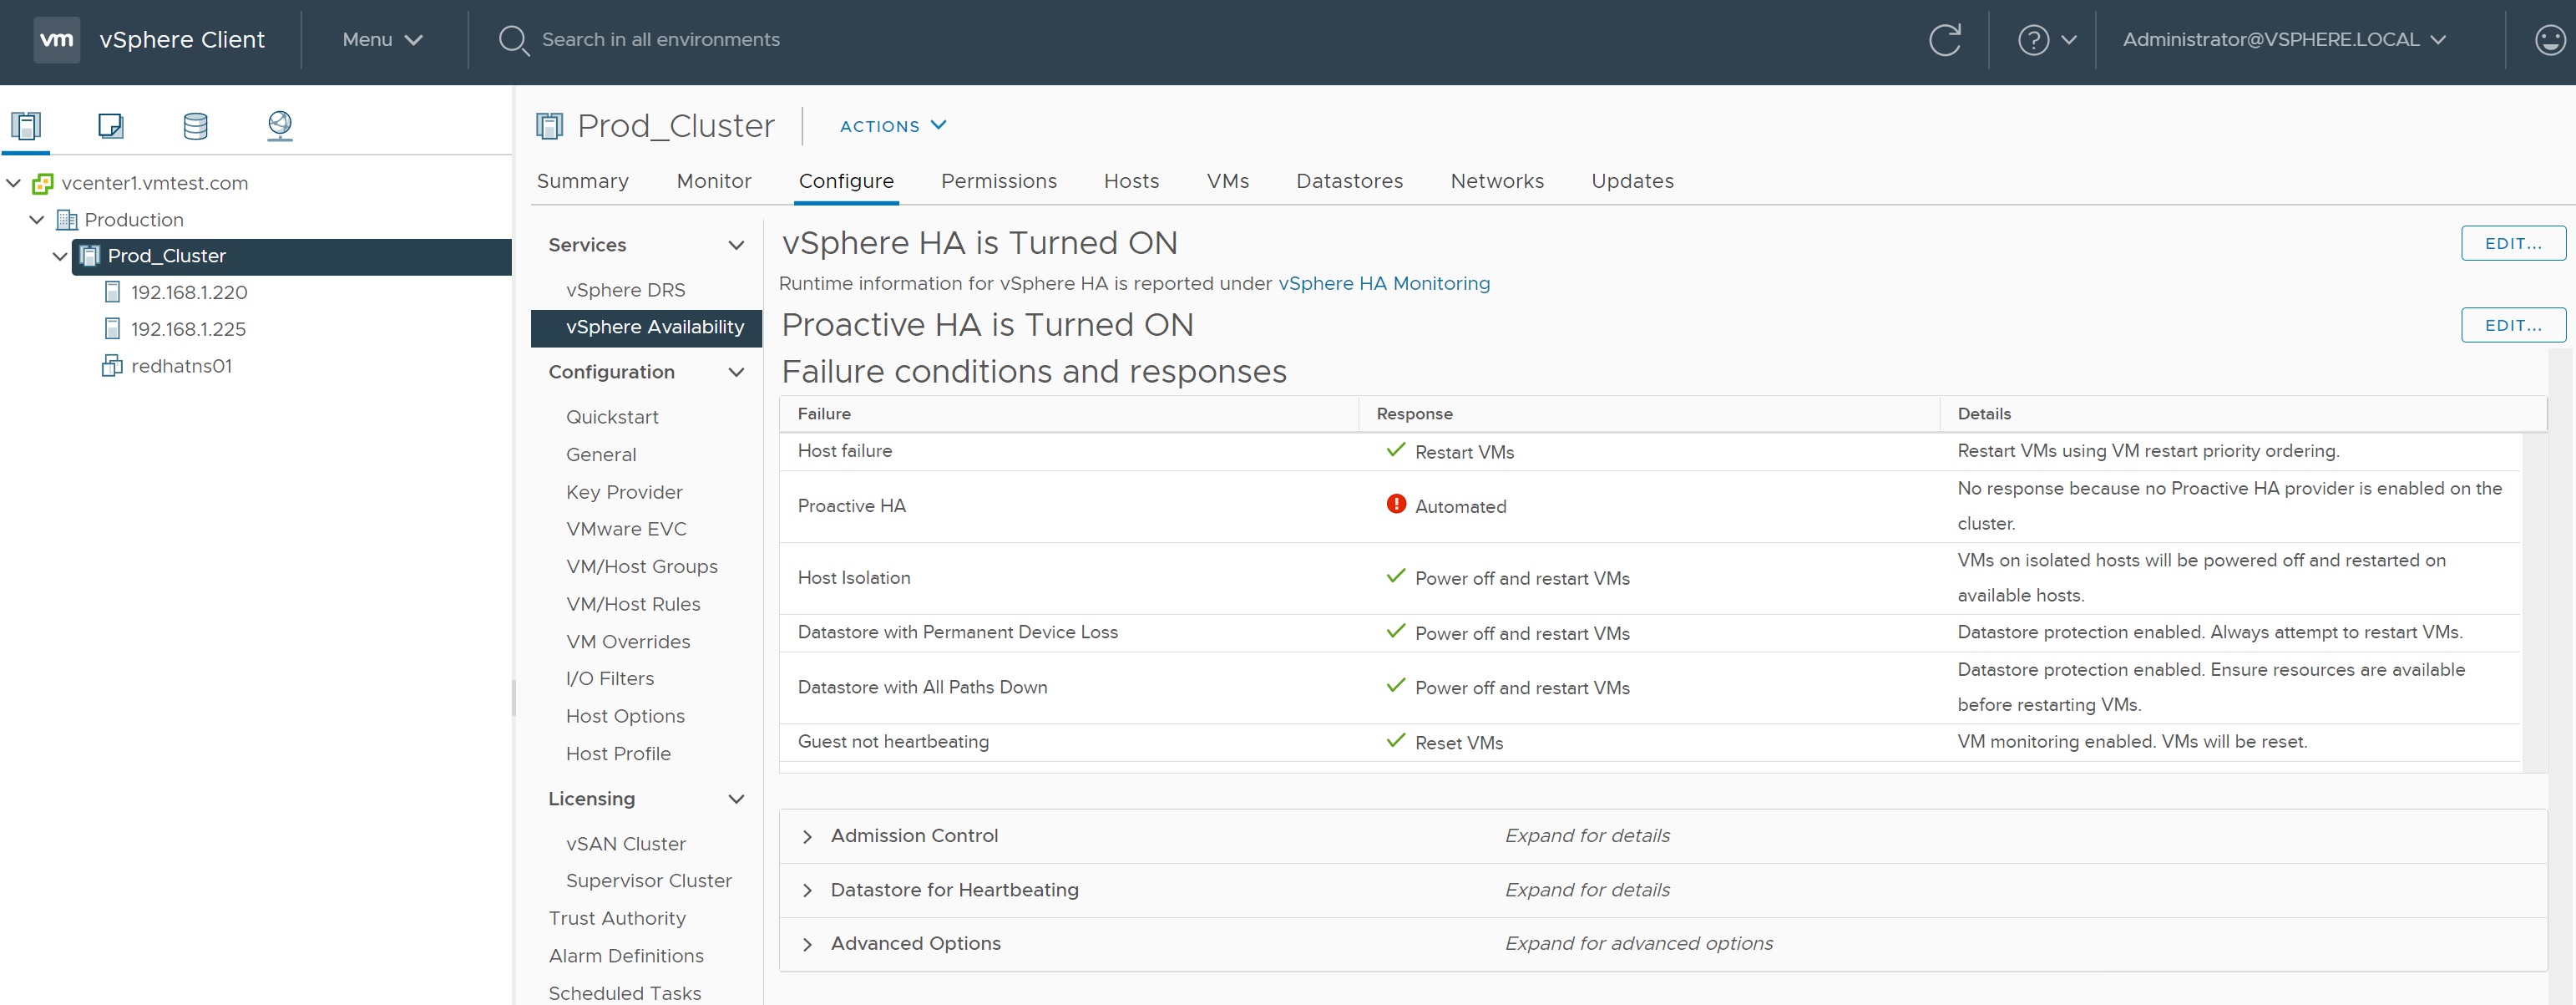
Task: Open the Networks tab
Action: (x=1498, y=181)
